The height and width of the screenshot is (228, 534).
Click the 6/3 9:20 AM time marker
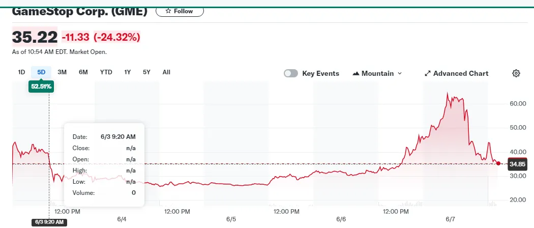tap(49, 222)
